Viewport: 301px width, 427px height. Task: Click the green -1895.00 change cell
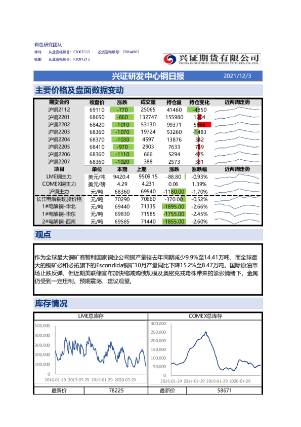click(174, 207)
